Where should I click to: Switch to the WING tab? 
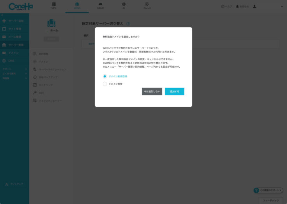click(x=77, y=6)
